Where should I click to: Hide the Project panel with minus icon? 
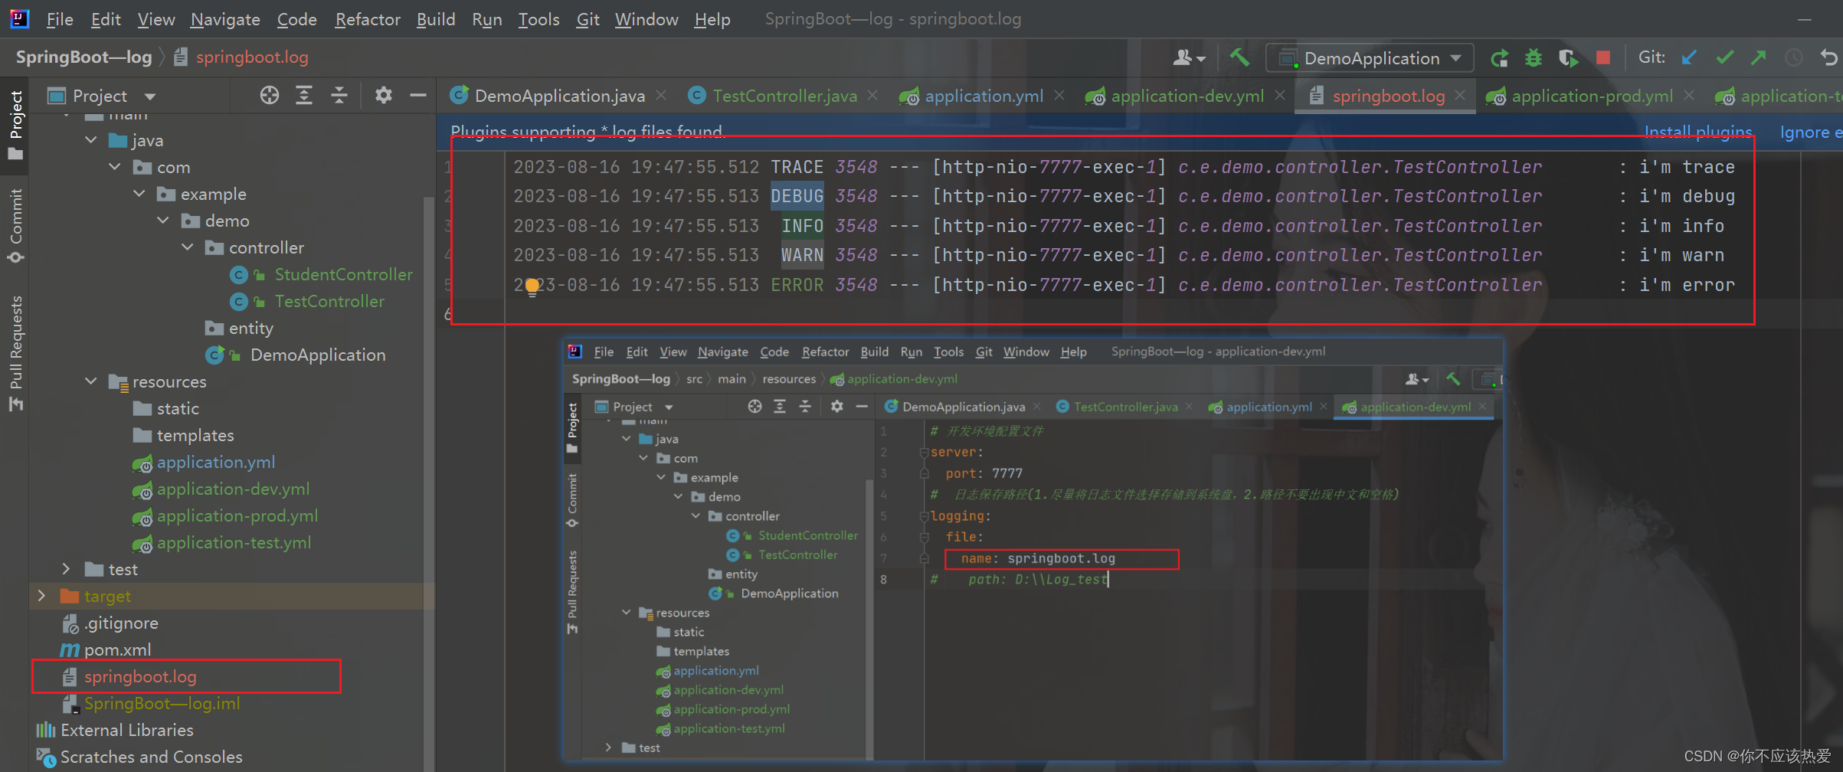pyautogui.click(x=417, y=96)
